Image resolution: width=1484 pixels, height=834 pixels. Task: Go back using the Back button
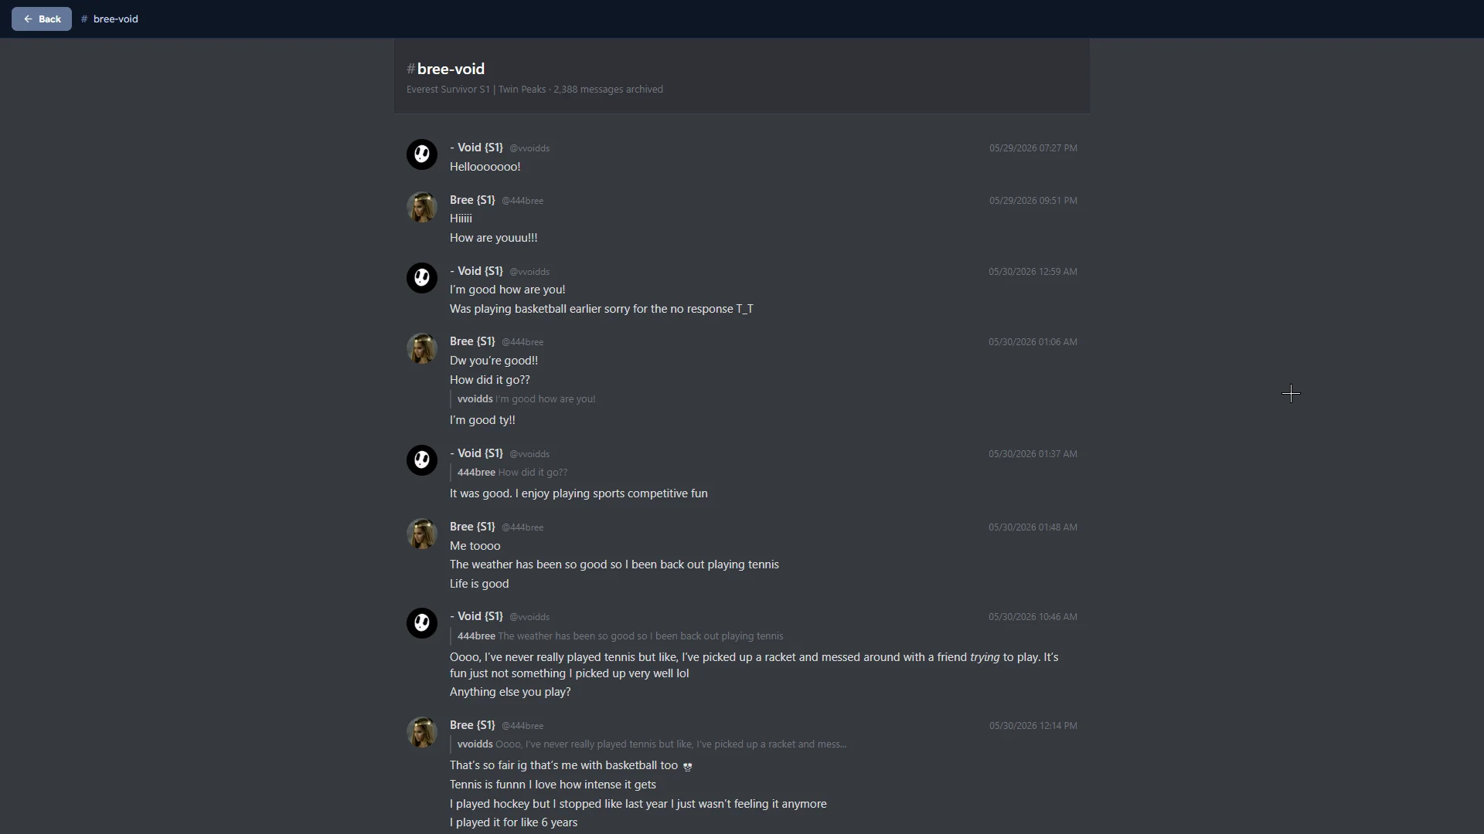42,19
